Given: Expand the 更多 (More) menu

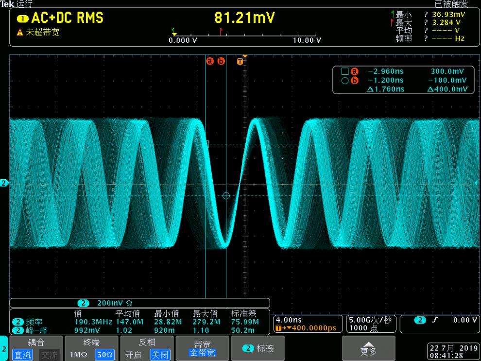Looking at the screenshot, I should click(367, 348).
